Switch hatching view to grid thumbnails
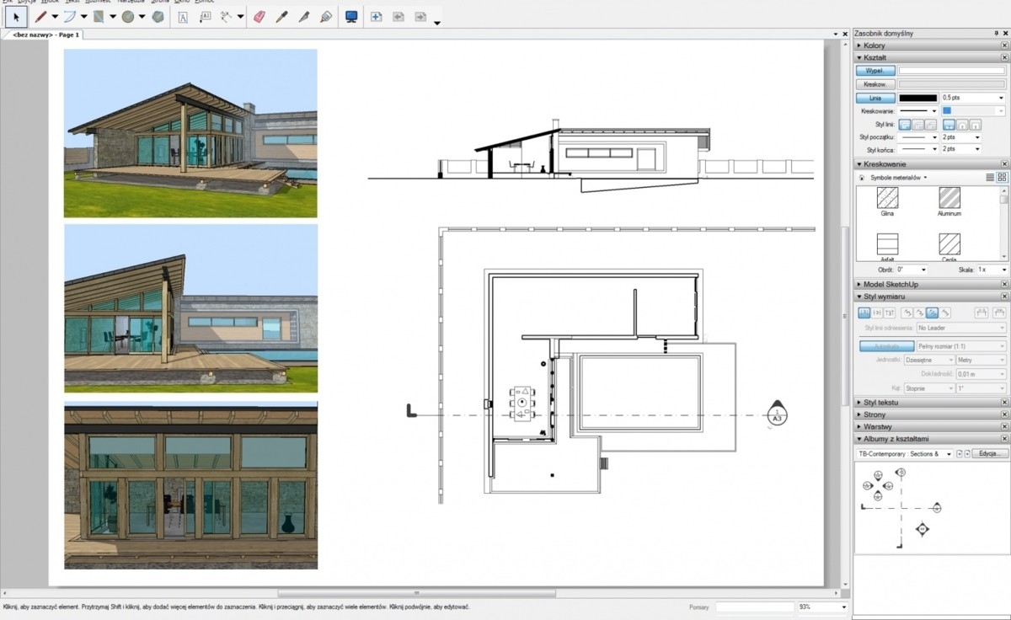 pos(1002,178)
